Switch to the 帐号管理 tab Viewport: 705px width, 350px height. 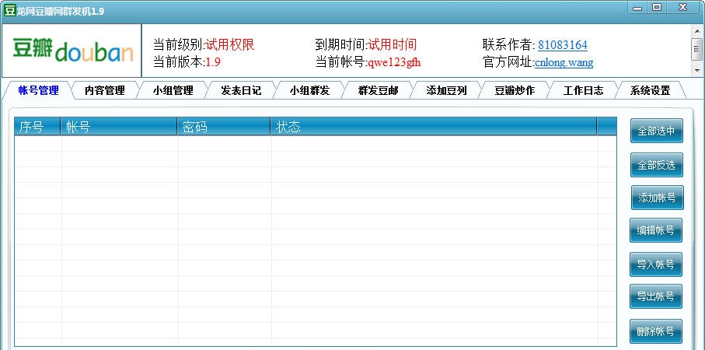pos(38,90)
